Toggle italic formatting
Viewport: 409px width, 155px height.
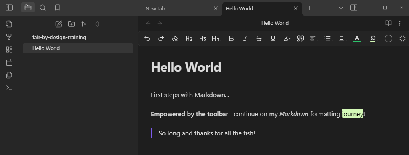tap(245, 39)
